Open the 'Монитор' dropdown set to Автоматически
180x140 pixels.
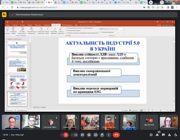pyautogui.click(x=118, y=29)
